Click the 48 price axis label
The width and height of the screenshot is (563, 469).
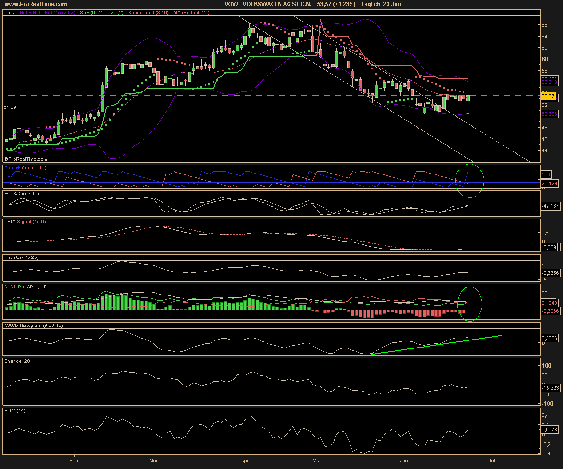click(x=545, y=128)
